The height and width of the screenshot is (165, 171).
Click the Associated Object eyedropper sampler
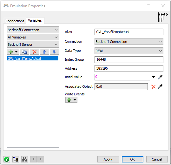pos(160,87)
